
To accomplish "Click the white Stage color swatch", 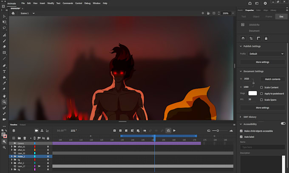I will (252, 93).
